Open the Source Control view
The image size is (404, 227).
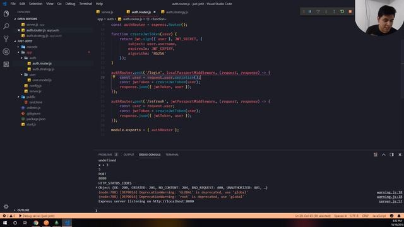click(x=6, y=38)
